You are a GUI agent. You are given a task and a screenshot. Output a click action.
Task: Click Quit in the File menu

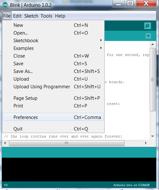tap(53, 129)
